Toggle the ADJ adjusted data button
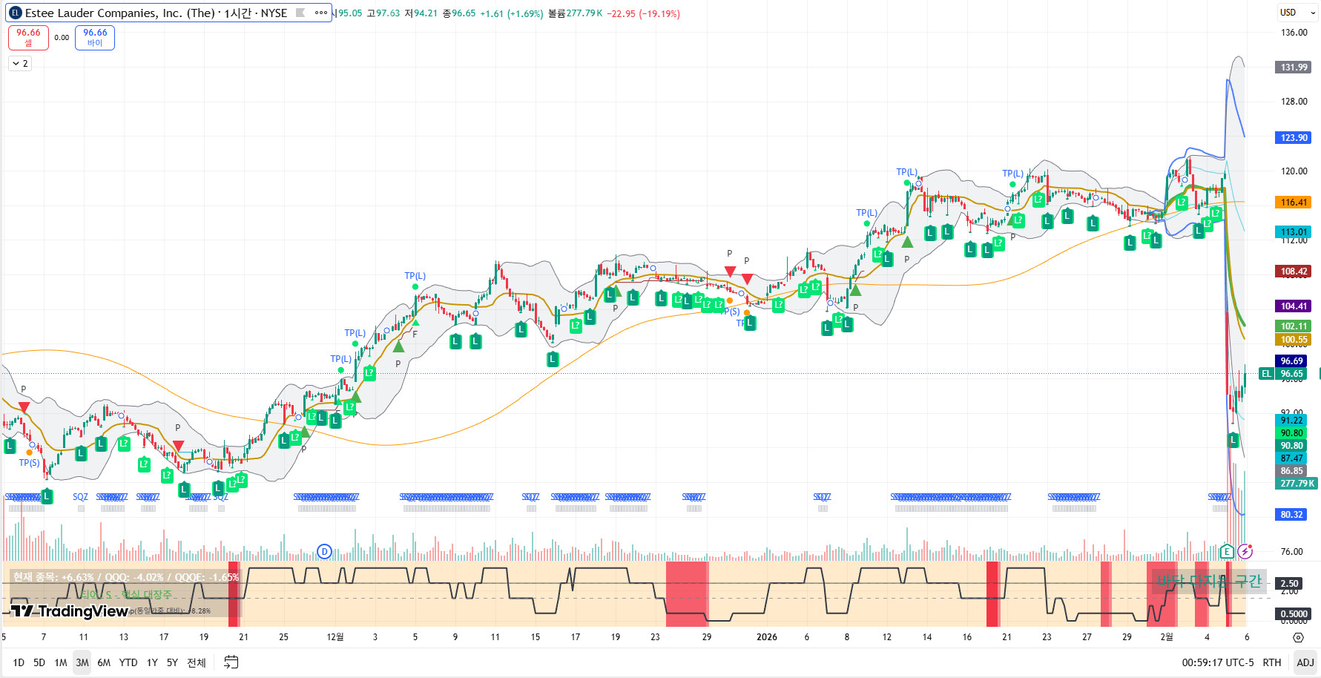This screenshot has width=1321, height=678. [1305, 662]
